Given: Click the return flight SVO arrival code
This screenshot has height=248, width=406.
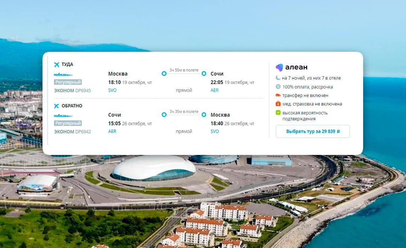Looking at the screenshot, I should coord(215,131).
